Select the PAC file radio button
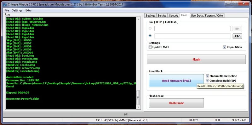 pyautogui.click(x=150, y=36)
